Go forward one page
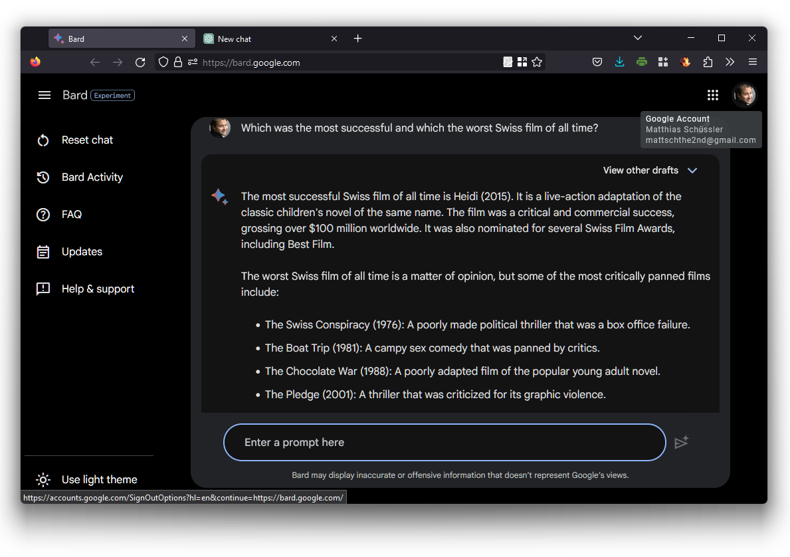 (x=118, y=62)
